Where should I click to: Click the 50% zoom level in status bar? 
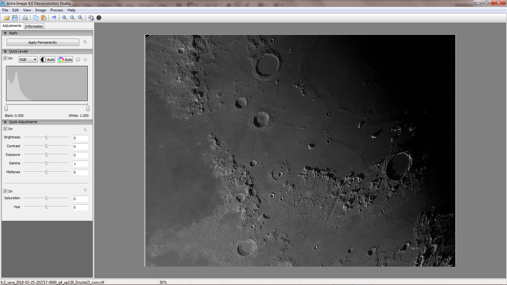163,282
